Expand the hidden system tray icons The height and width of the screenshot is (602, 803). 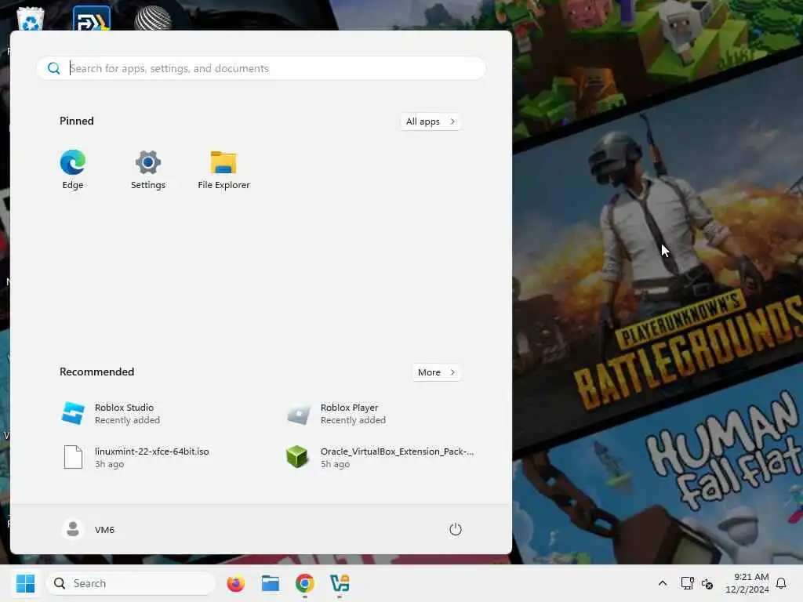(x=662, y=583)
